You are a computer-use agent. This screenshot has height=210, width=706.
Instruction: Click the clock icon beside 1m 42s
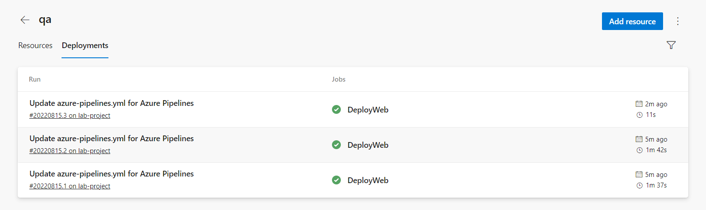(x=639, y=150)
